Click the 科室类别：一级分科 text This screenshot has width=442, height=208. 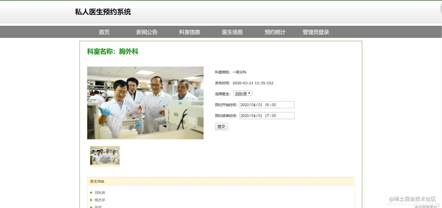pos(231,72)
